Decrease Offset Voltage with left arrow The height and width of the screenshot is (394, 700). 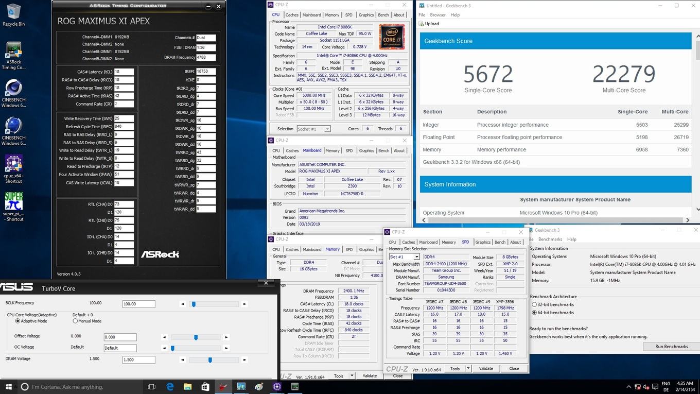click(x=164, y=337)
